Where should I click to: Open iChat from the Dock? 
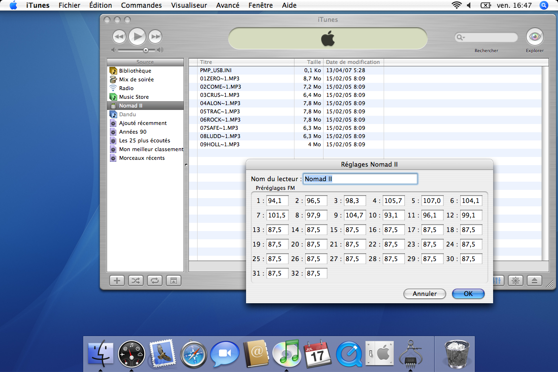[225, 354]
